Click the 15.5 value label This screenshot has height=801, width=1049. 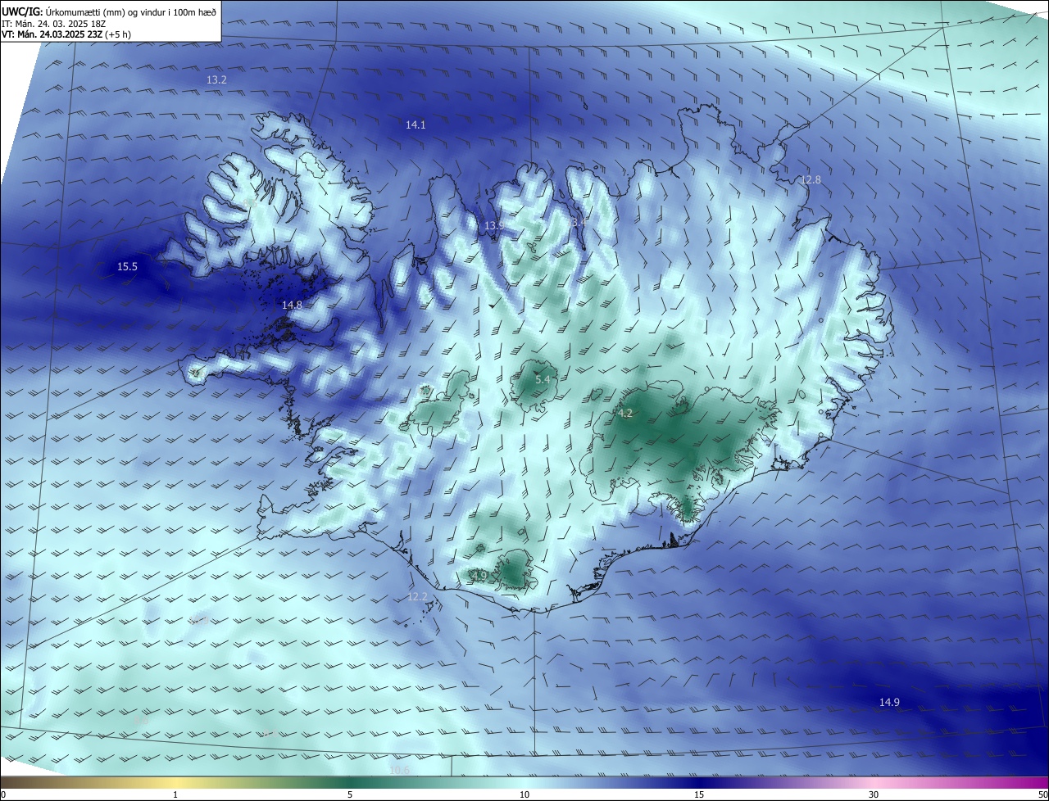[x=127, y=267]
